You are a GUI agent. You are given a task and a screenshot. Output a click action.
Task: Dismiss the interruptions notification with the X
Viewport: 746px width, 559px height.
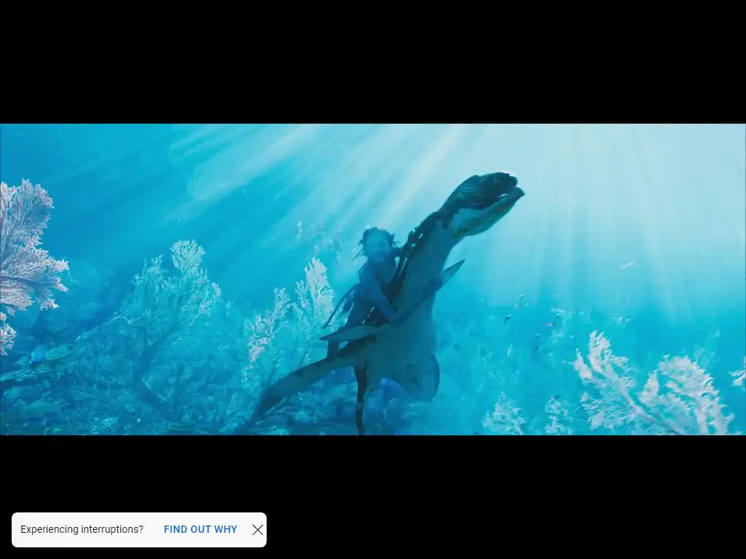coord(258,530)
